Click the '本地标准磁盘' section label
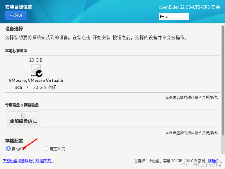225x169 pixels. point(16,51)
